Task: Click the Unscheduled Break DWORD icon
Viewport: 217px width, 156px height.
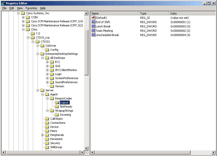Action: click(x=93, y=35)
